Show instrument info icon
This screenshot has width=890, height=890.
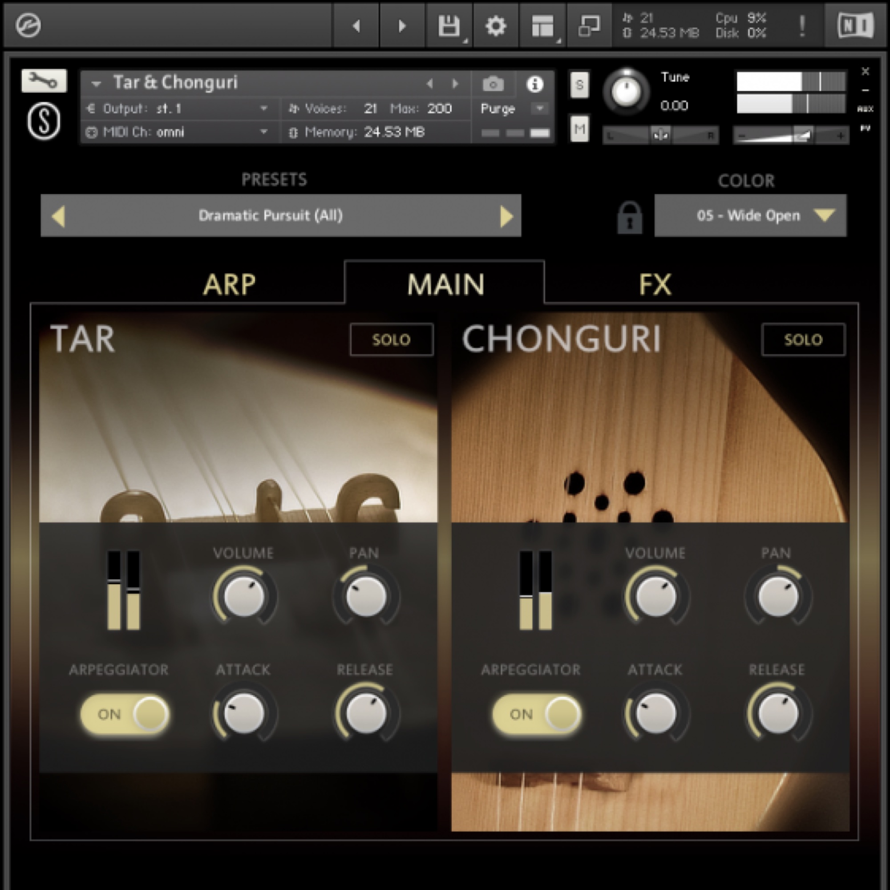coord(534,84)
